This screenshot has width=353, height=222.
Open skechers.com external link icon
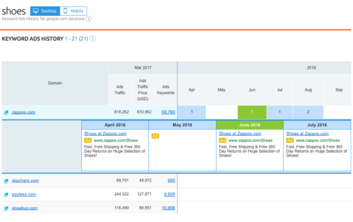click(6, 181)
